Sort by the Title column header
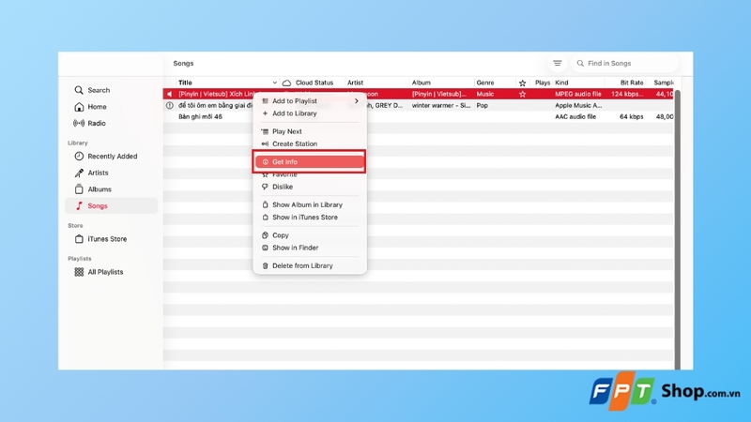 (x=185, y=83)
